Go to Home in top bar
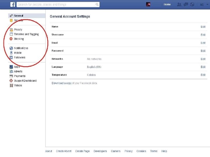The height and width of the screenshot is (157, 210). point(167,4)
